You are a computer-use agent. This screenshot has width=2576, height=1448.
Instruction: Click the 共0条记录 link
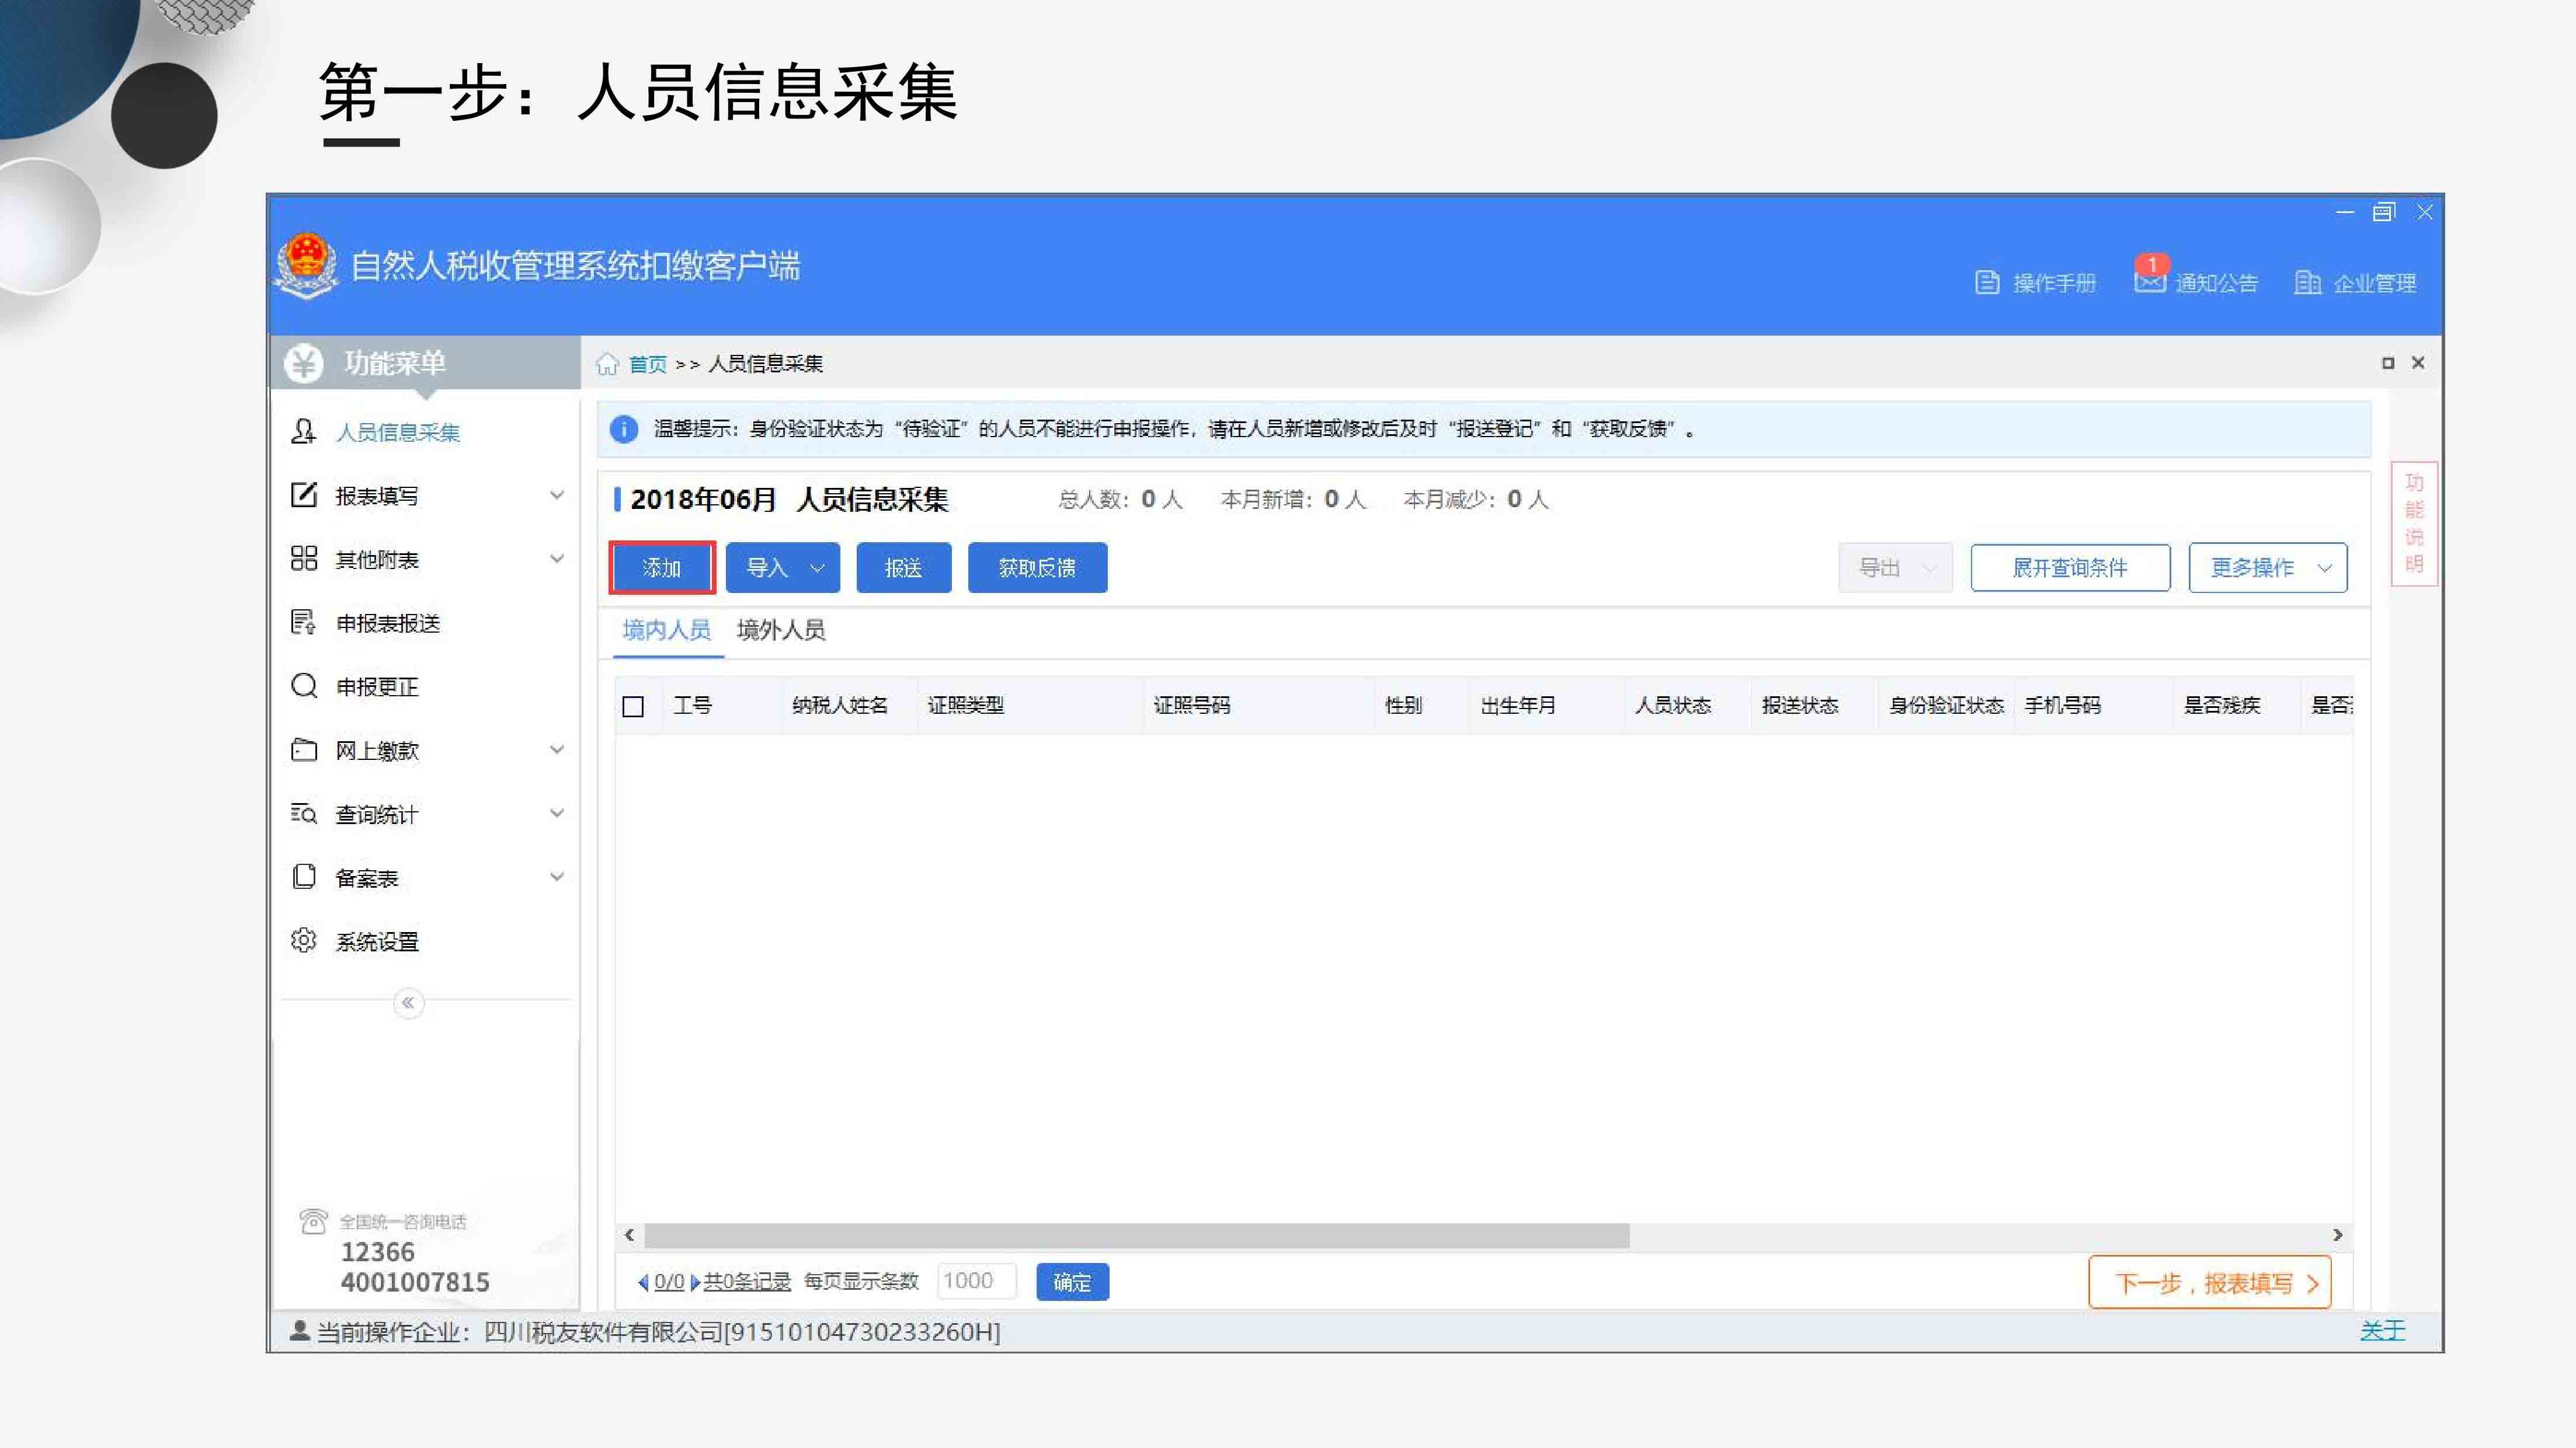[747, 1282]
